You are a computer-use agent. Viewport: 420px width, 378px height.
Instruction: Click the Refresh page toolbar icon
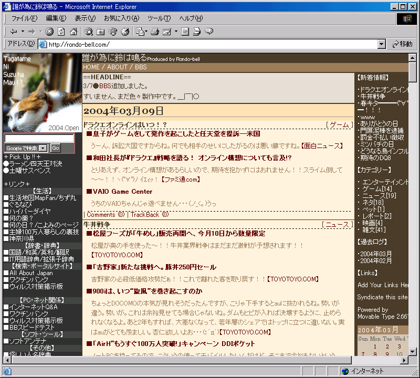(61, 31)
